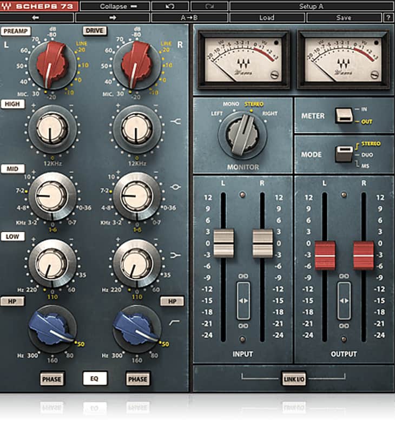The width and height of the screenshot is (395, 433).
Task: Click the left red output fader
Action: [x=325, y=255]
